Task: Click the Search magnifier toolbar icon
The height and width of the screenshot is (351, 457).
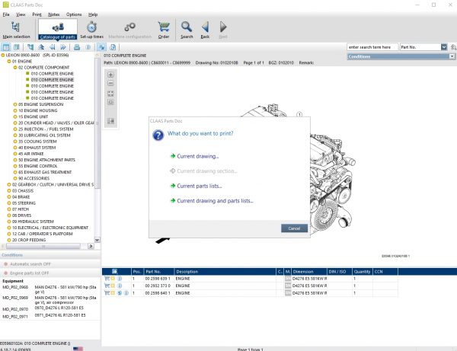Action: coord(187,27)
